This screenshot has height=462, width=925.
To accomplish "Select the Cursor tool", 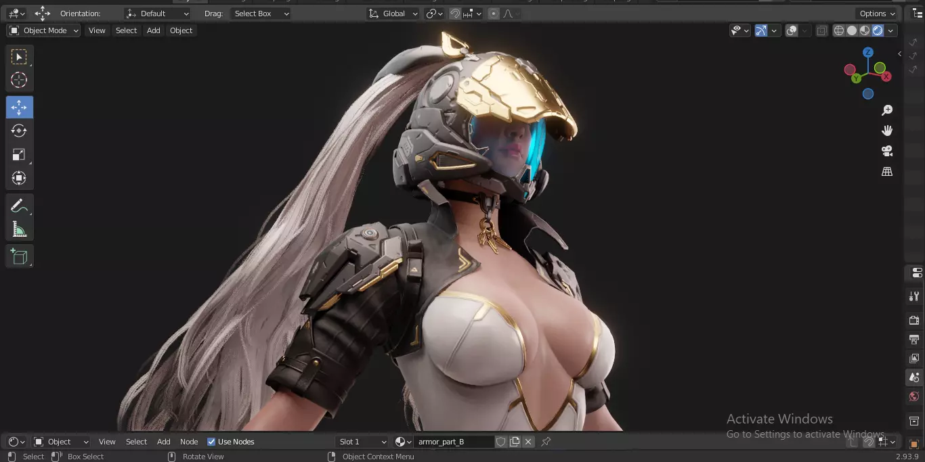I will click(x=19, y=80).
